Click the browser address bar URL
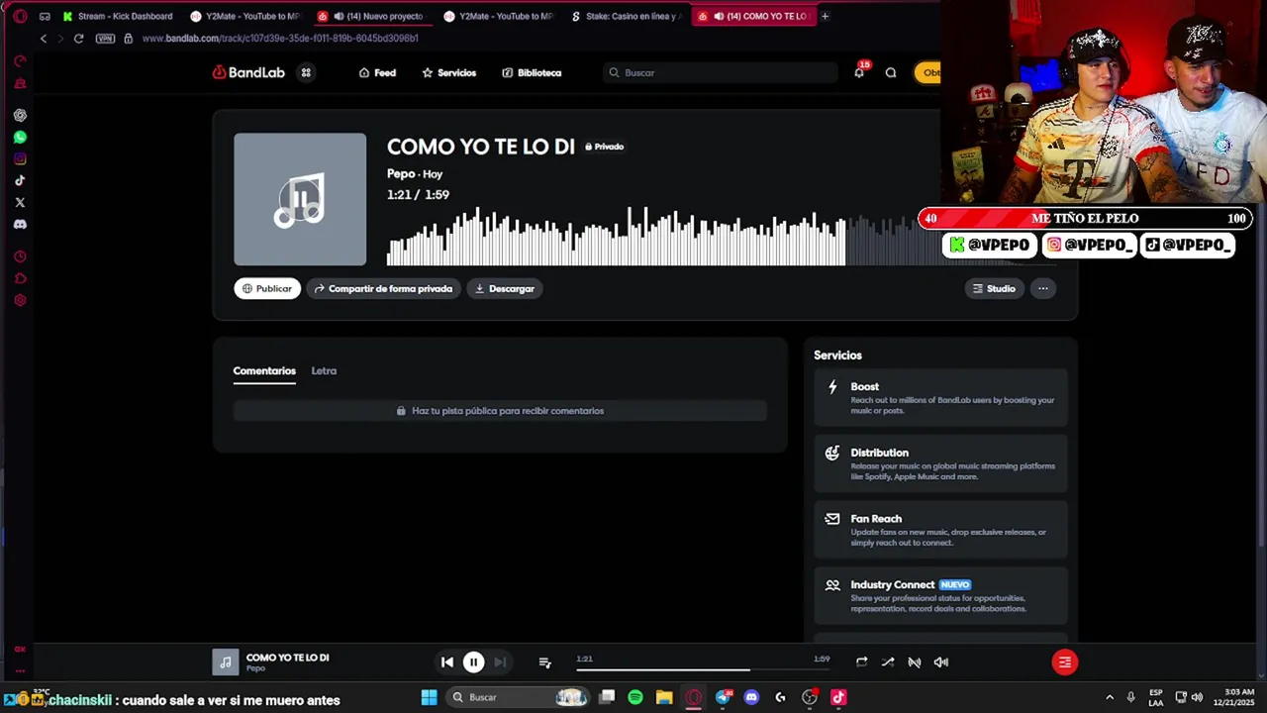The image size is (1267, 713). [x=280, y=39]
